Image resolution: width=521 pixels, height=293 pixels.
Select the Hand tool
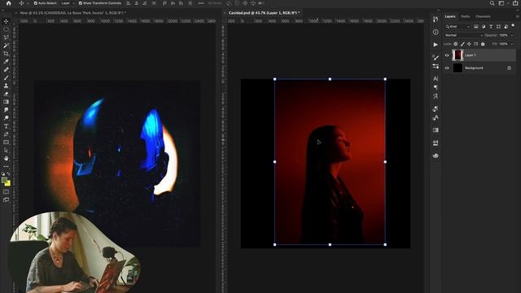coord(6,159)
